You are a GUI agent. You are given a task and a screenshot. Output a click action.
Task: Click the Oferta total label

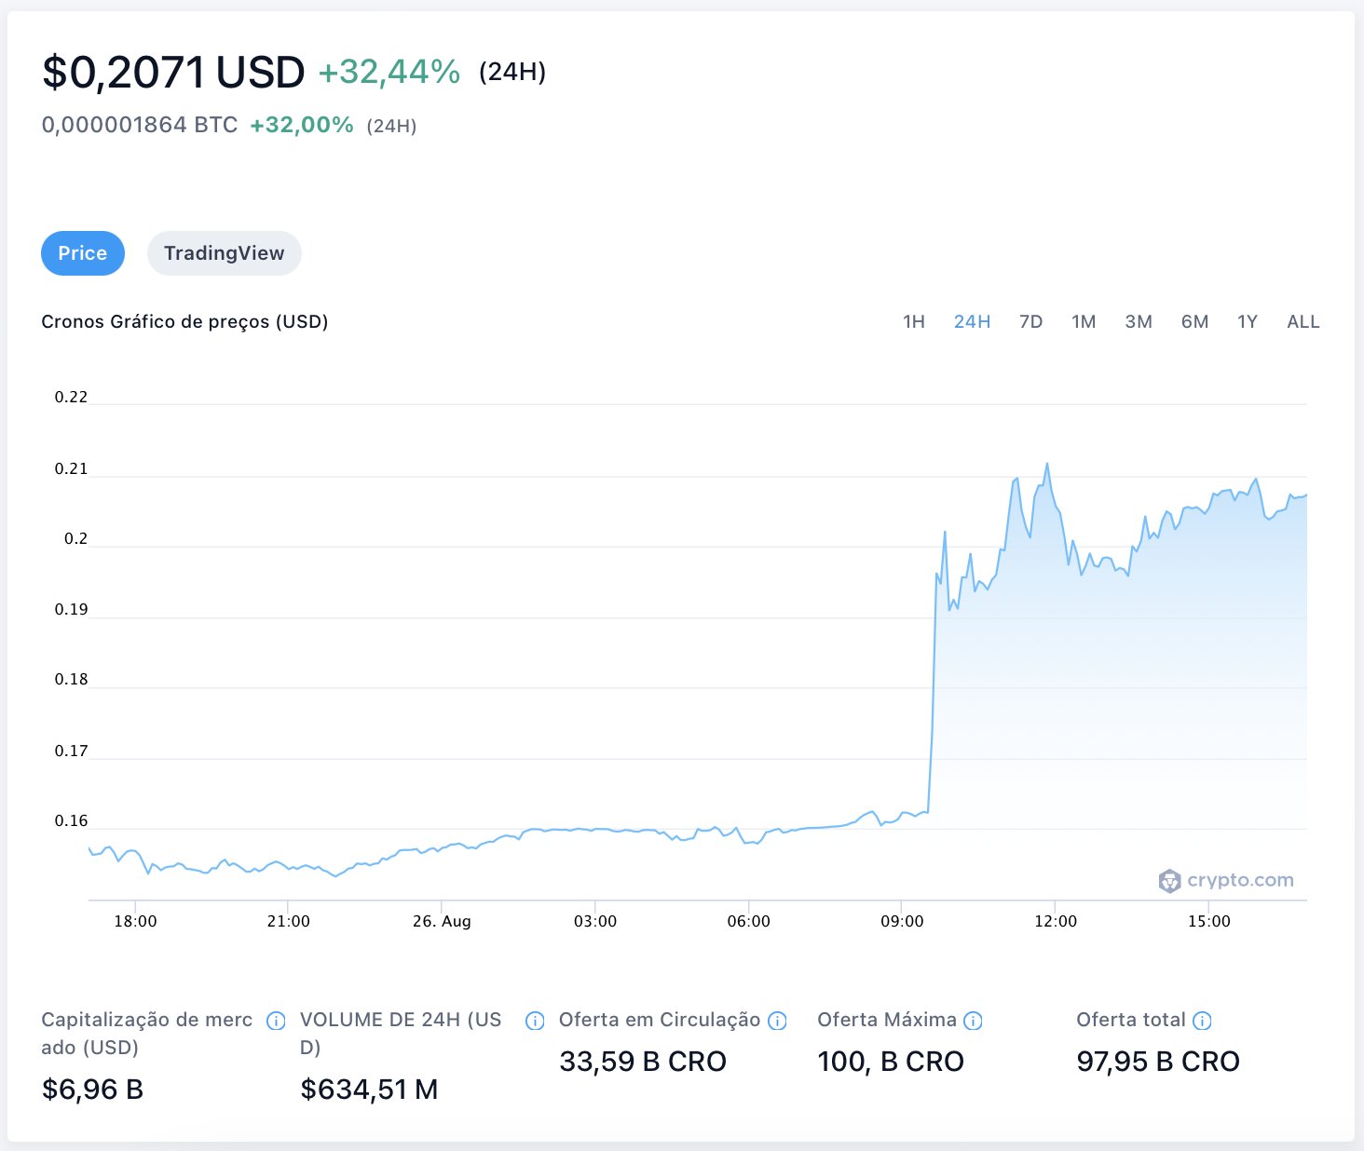pos(1131,1020)
